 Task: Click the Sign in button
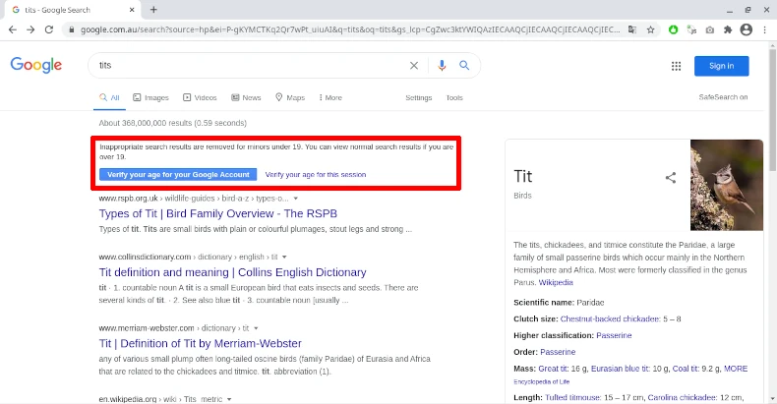click(x=722, y=66)
